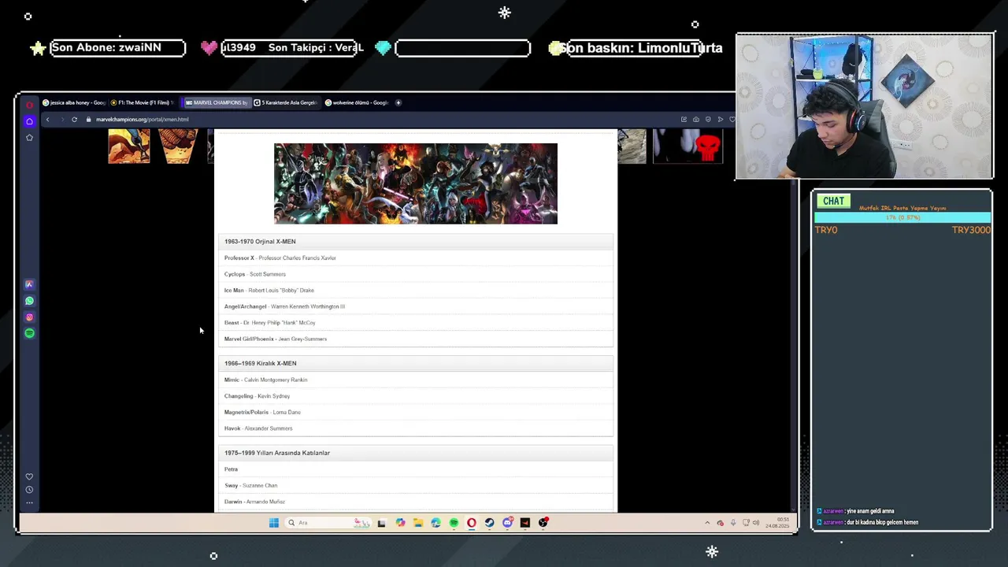The height and width of the screenshot is (567, 1008).
Task: Click the Opera logo menu button
Action: pos(29,105)
